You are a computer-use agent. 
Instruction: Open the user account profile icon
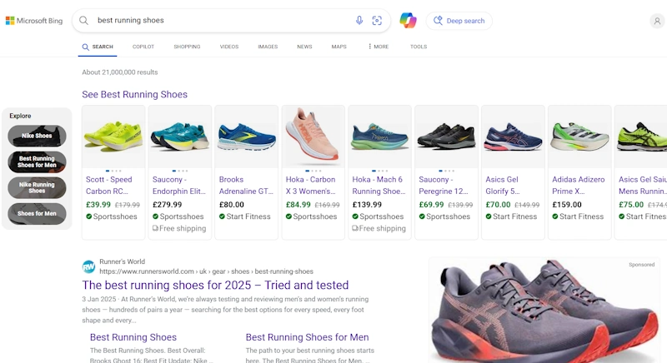pyautogui.click(x=657, y=21)
